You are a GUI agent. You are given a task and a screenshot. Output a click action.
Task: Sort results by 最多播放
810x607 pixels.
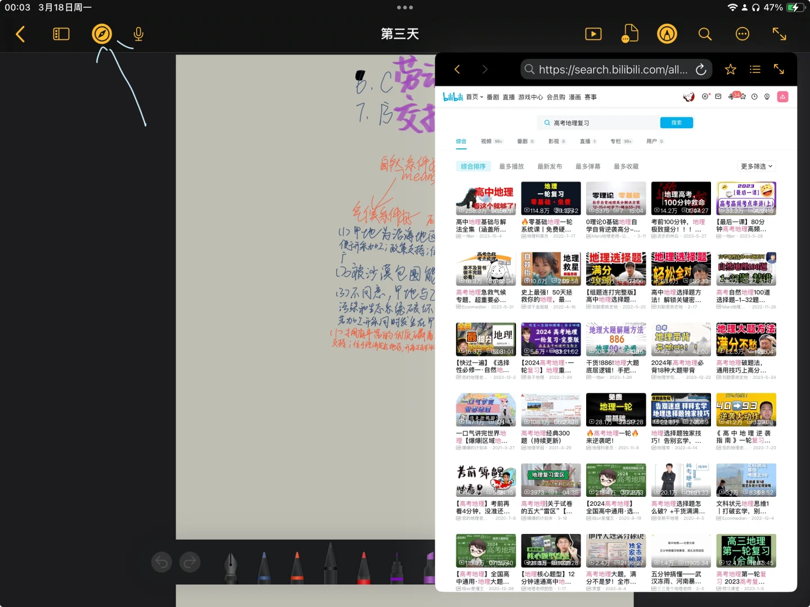point(511,166)
